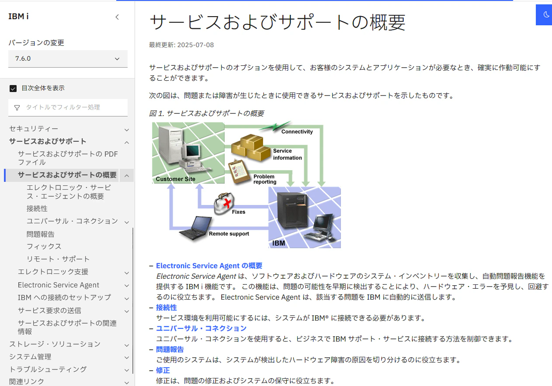
Task: Open セキュリティー in the sidebar tree
Action: pyautogui.click(x=34, y=129)
